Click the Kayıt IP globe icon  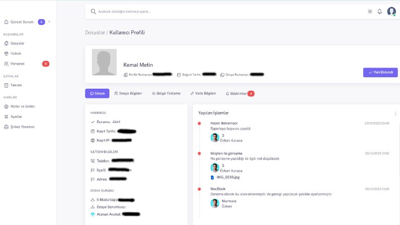(x=93, y=140)
